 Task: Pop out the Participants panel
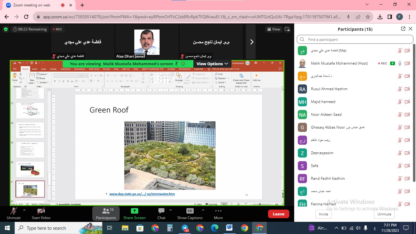[403, 28]
